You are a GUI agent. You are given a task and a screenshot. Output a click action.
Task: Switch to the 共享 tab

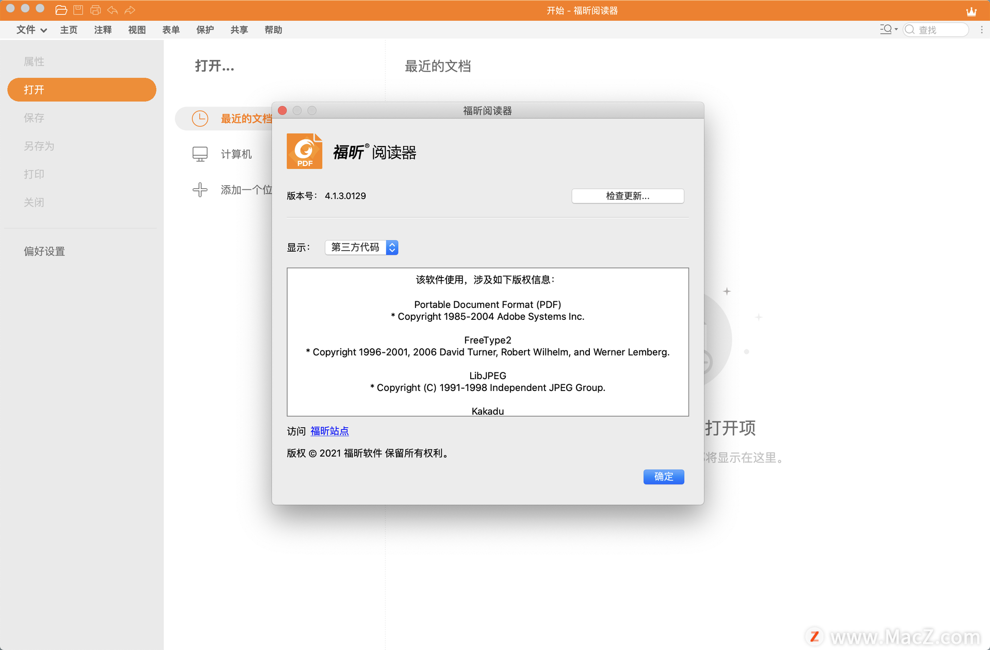coord(239,30)
